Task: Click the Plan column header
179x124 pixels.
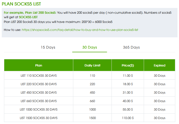Action: click(39, 65)
